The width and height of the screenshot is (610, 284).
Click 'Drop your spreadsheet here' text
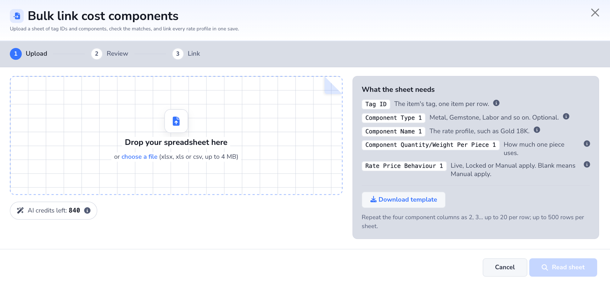176,142
